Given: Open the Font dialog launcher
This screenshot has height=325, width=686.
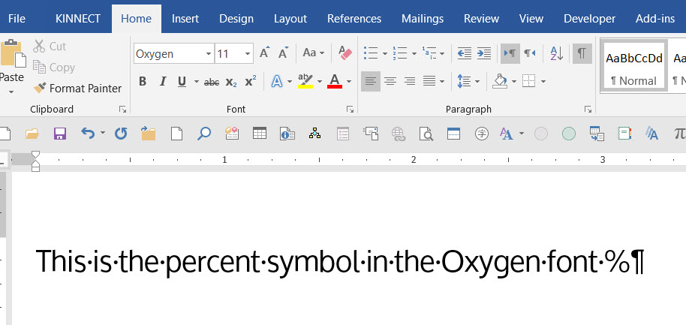Looking at the screenshot, I should (x=350, y=110).
